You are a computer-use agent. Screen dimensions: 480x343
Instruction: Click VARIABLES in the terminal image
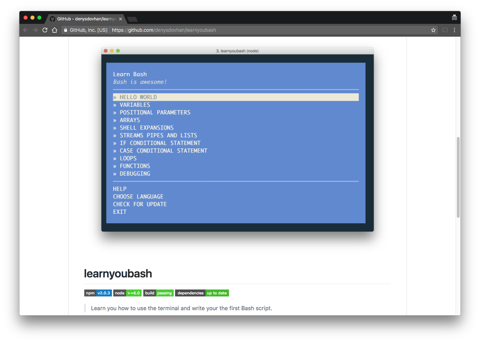(x=135, y=105)
